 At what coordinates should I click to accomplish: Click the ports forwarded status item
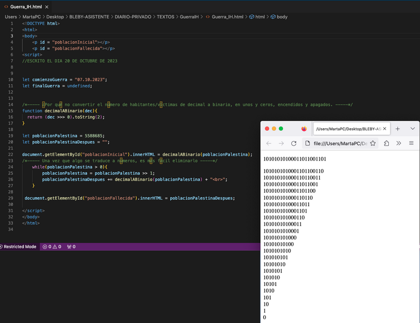(x=71, y=247)
